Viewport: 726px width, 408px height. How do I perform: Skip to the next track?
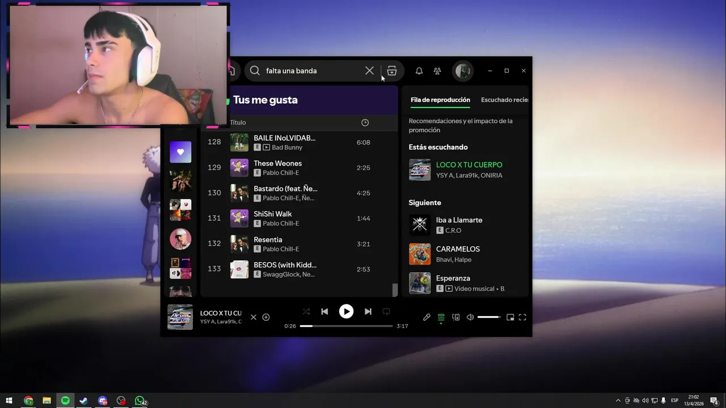pos(368,312)
